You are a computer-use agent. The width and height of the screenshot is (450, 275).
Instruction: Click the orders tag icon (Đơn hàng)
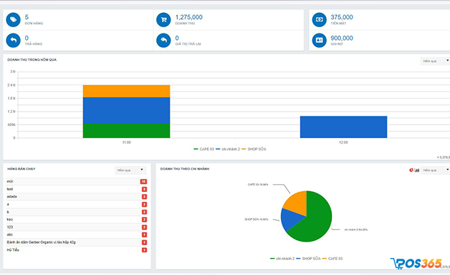(13, 20)
